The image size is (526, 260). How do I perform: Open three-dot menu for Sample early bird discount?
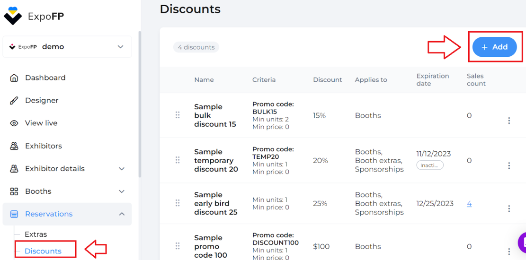(509, 208)
